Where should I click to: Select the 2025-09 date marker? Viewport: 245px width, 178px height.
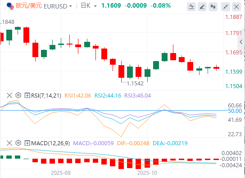61,173
